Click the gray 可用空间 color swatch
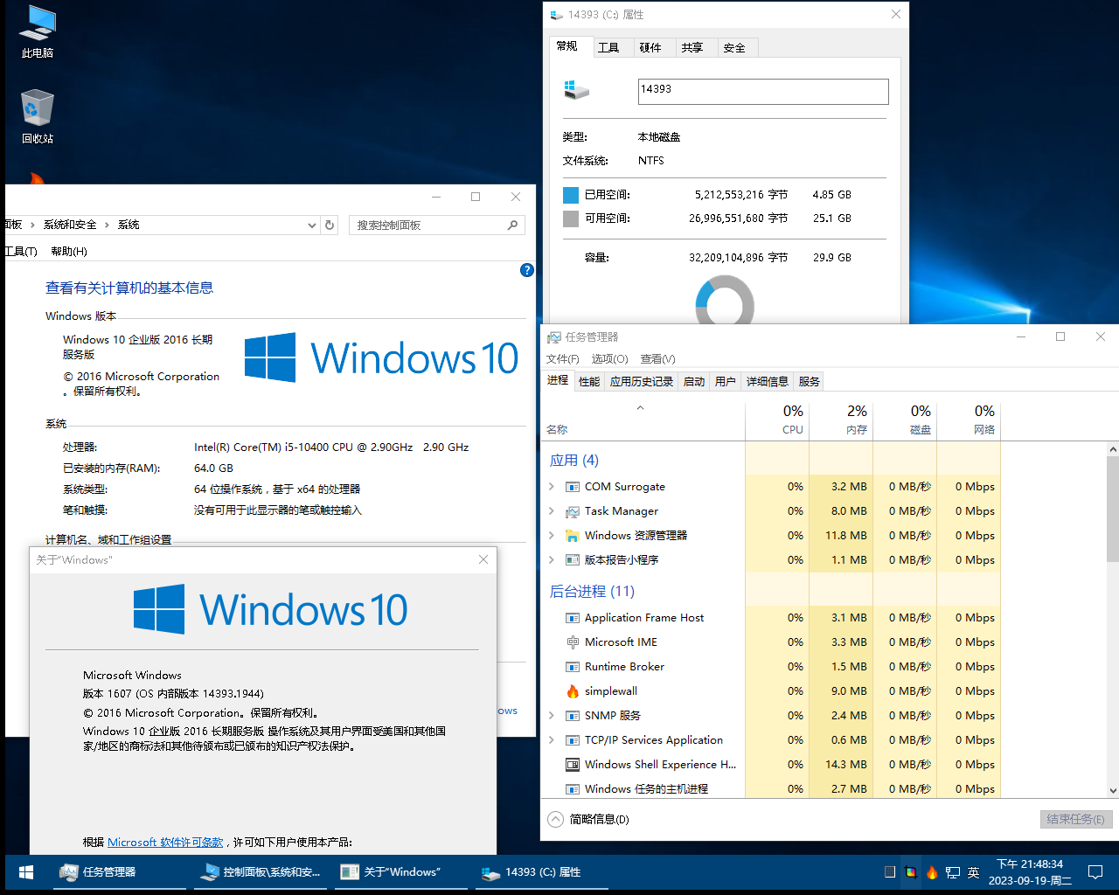 tap(571, 219)
